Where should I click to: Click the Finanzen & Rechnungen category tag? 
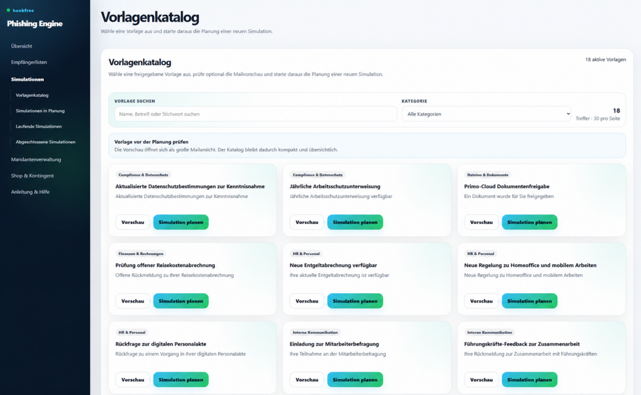coord(141,253)
